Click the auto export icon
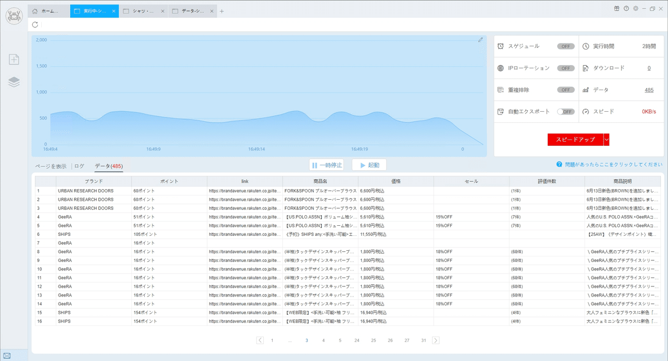This screenshot has height=361, width=668. point(501,111)
